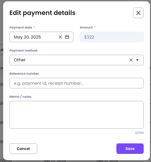The width and height of the screenshot is (151, 162).
Task: Close the Edit payment details dialog
Action: (138, 13)
